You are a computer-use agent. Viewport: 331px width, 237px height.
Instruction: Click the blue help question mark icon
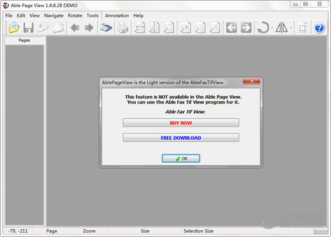(x=319, y=28)
